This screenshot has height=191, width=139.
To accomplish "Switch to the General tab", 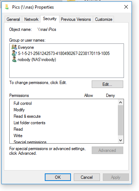I will pos(13,19).
